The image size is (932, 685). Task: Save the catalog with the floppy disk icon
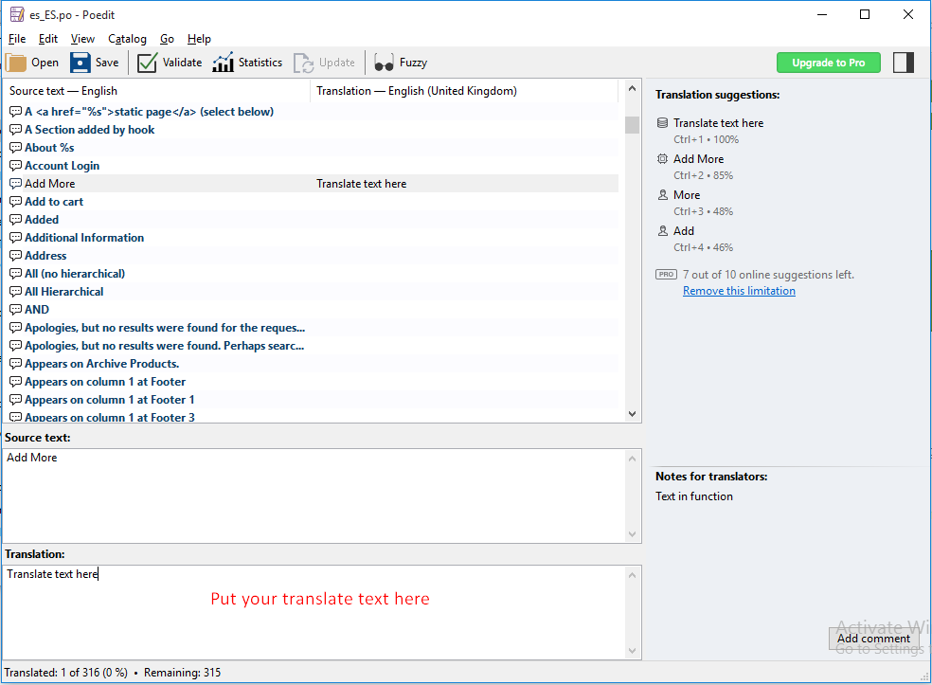(81, 63)
